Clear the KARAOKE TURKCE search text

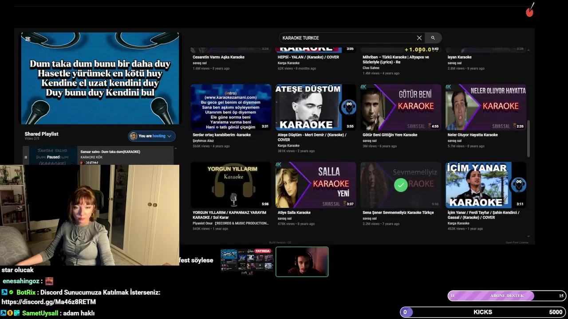tap(419, 38)
